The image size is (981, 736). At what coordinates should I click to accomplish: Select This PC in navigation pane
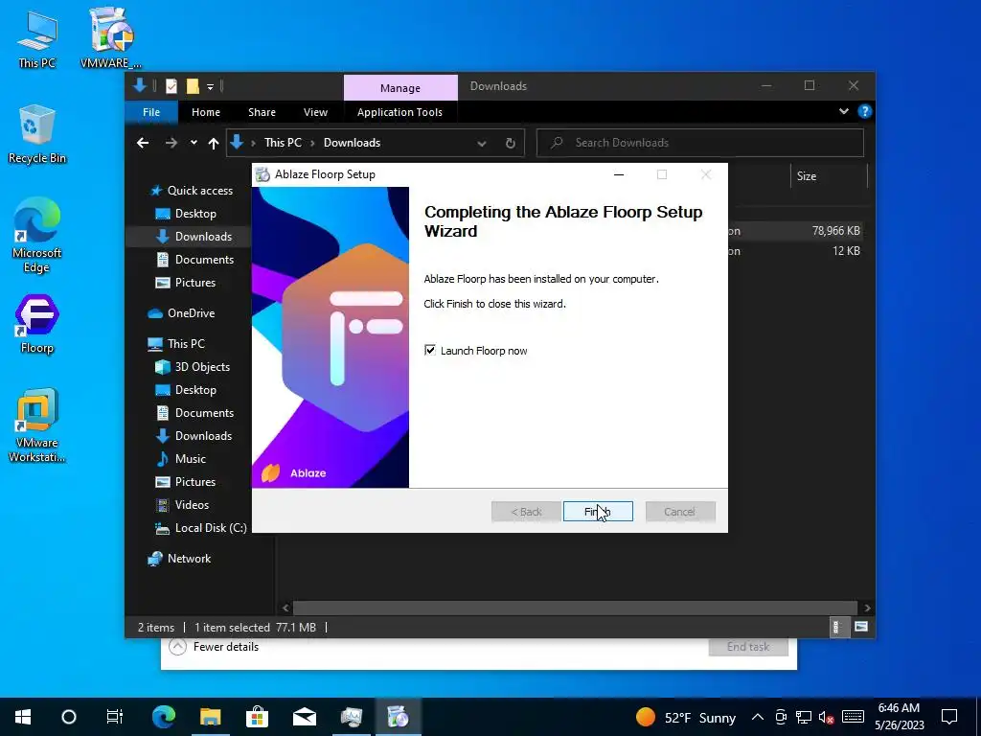pos(185,344)
